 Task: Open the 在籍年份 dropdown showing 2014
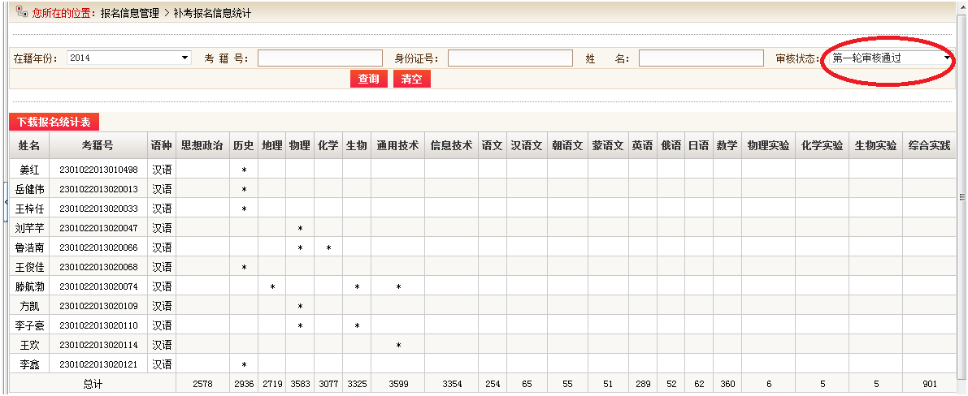[x=128, y=58]
